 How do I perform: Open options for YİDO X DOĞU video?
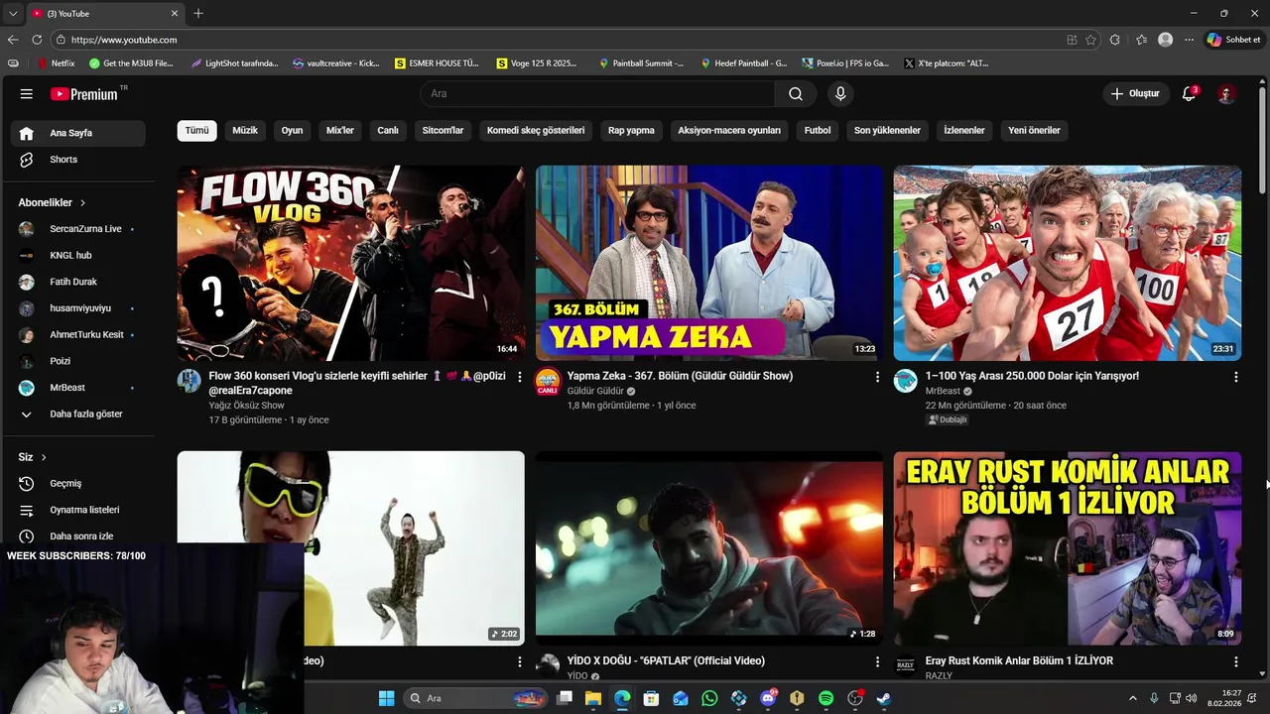(x=877, y=661)
